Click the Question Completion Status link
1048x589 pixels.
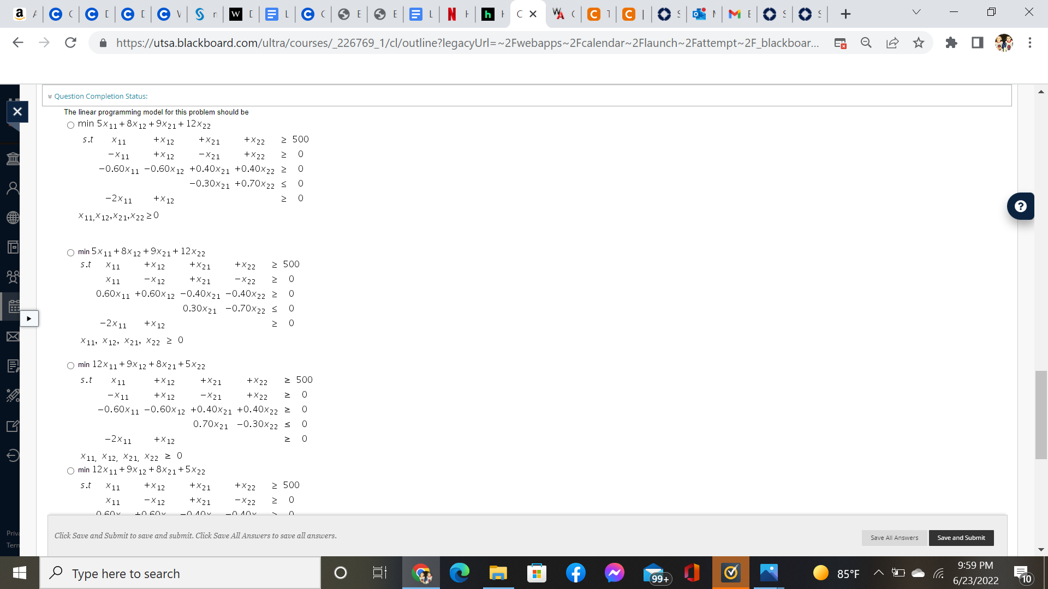(x=101, y=97)
